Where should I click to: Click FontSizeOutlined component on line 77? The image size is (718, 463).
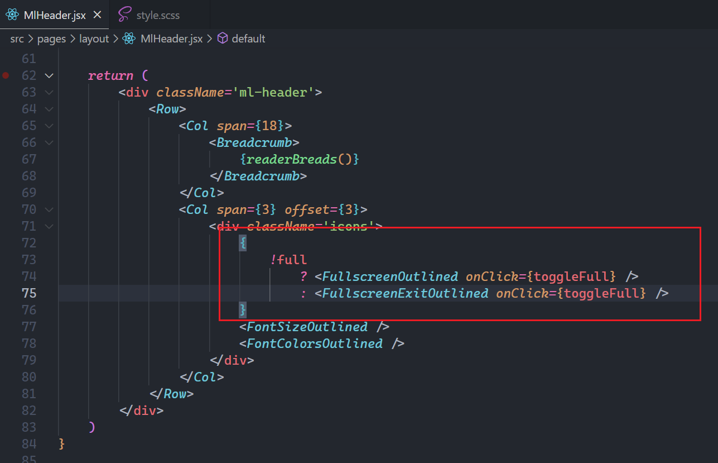(x=307, y=327)
